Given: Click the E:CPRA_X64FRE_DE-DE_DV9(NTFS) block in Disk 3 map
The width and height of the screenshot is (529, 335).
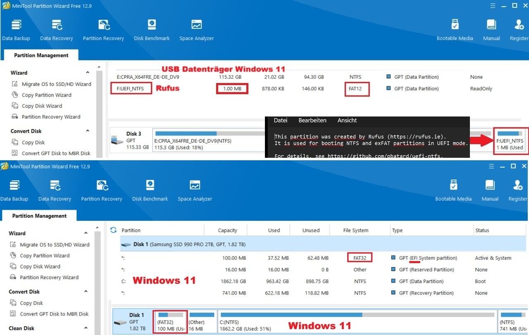Looking at the screenshot, I should coord(209,140).
